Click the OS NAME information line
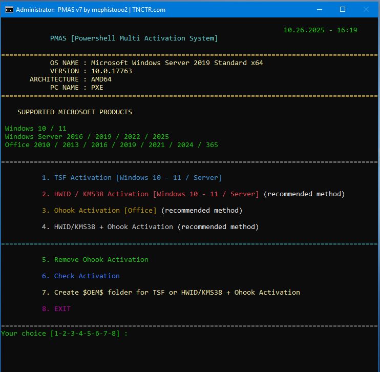380x372 pixels. click(x=156, y=63)
